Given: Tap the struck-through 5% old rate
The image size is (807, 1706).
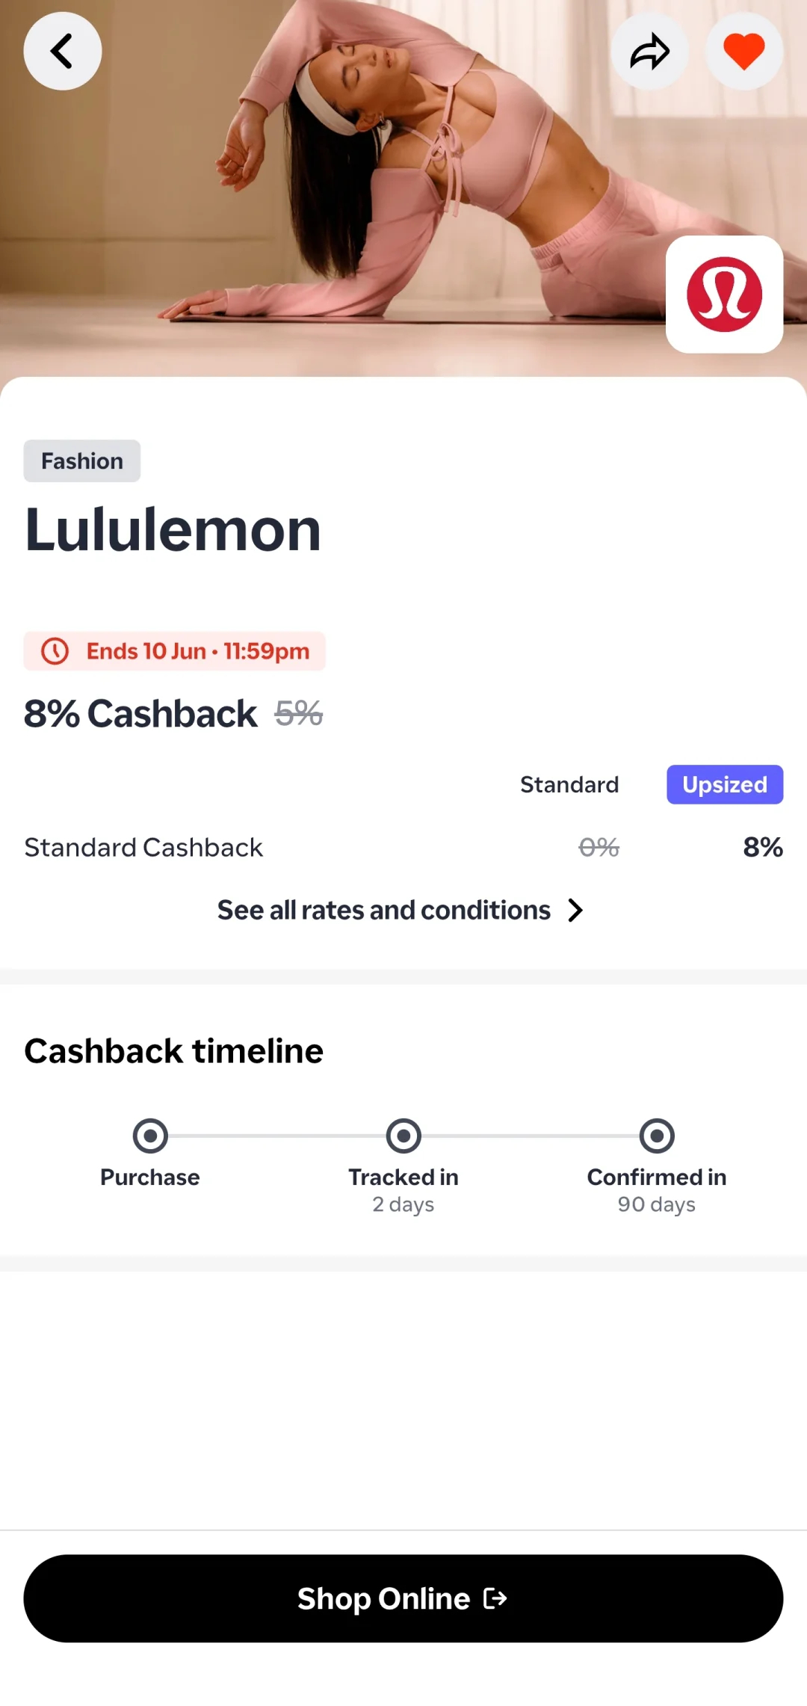Looking at the screenshot, I should pos(299,713).
